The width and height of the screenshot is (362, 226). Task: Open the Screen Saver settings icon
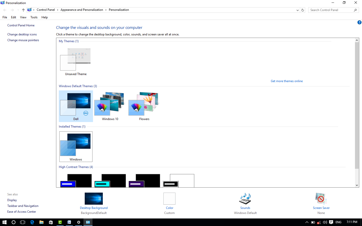321,199
